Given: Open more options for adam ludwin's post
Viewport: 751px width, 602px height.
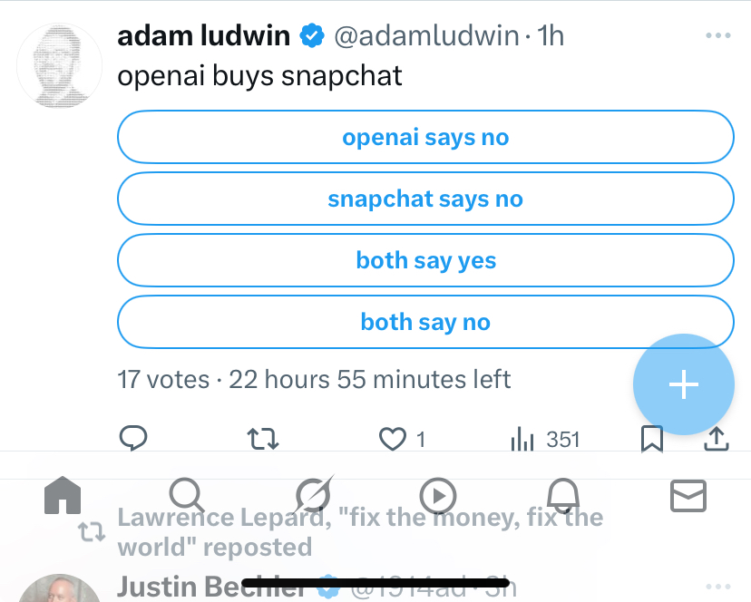Looking at the screenshot, I should click(717, 36).
